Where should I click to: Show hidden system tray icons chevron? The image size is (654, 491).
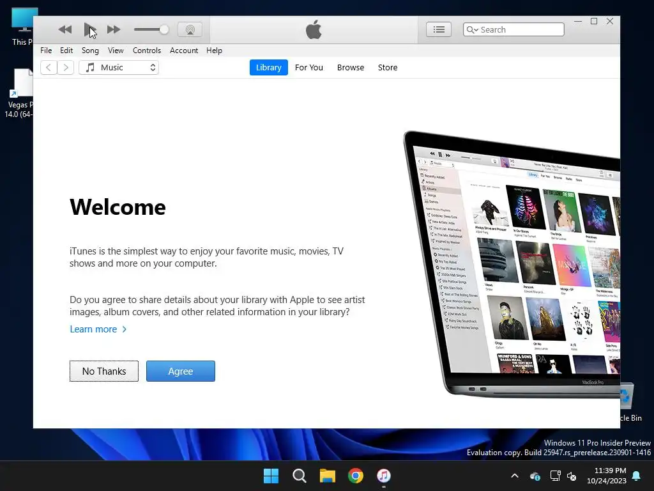(x=515, y=476)
